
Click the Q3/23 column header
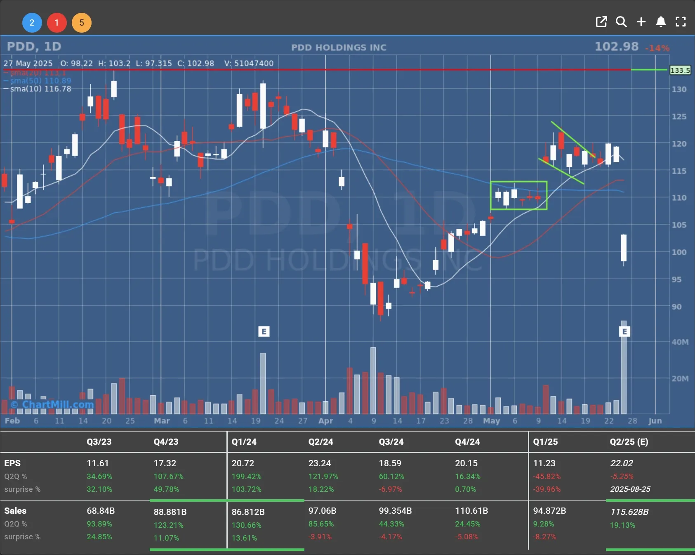pos(99,442)
